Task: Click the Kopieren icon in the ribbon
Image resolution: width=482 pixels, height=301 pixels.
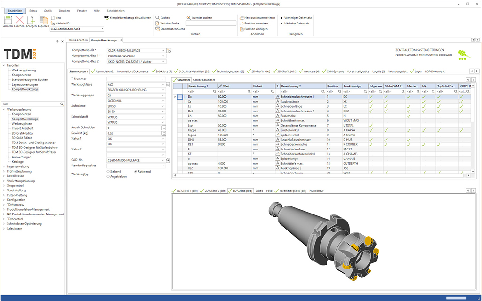Action: (x=43, y=20)
